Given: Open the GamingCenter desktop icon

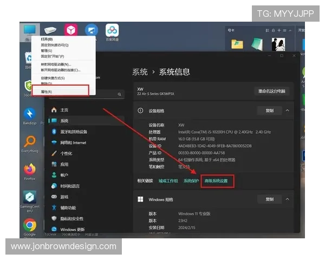Looking at the screenshot, I should [x=30, y=201].
